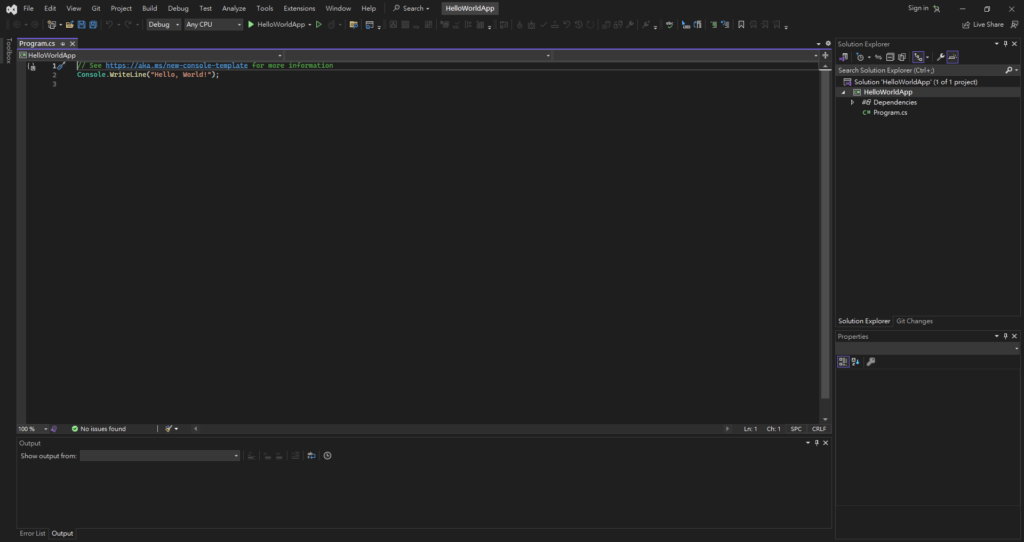Click the editor vertical scrollbar thumb
Screen dimensions: 1024x542
point(825,235)
